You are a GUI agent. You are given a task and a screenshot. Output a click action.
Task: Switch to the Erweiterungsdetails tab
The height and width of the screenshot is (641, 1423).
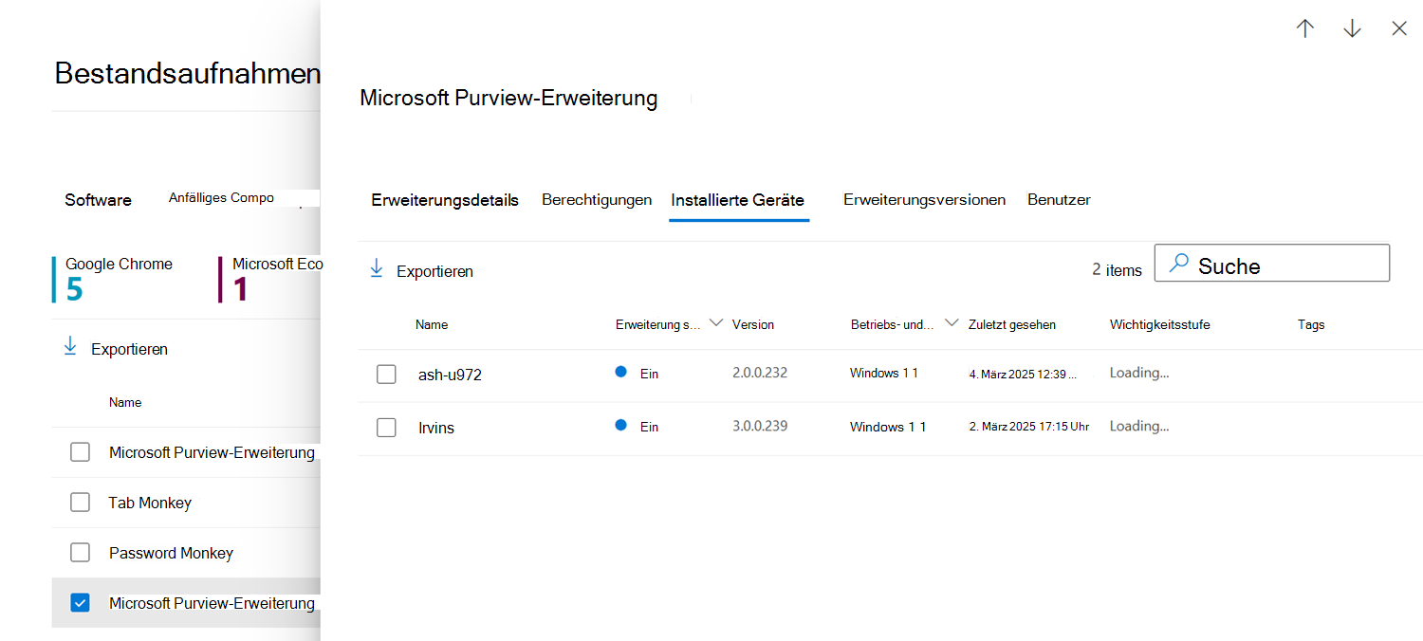tap(445, 200)
